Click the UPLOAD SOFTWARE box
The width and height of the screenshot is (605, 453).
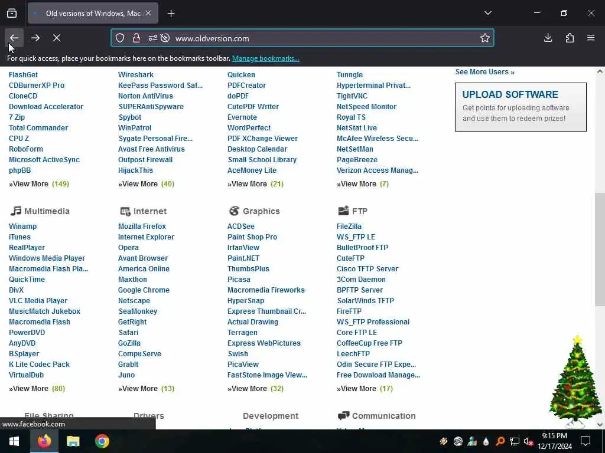pyautogui.click(x=521, y=107)
